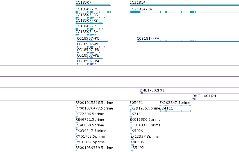Image resolution: width=239 pixels, height=152 pixels.
Task: Click arrow glyph under RE72706.5prime
Action: tap(77, 117)
